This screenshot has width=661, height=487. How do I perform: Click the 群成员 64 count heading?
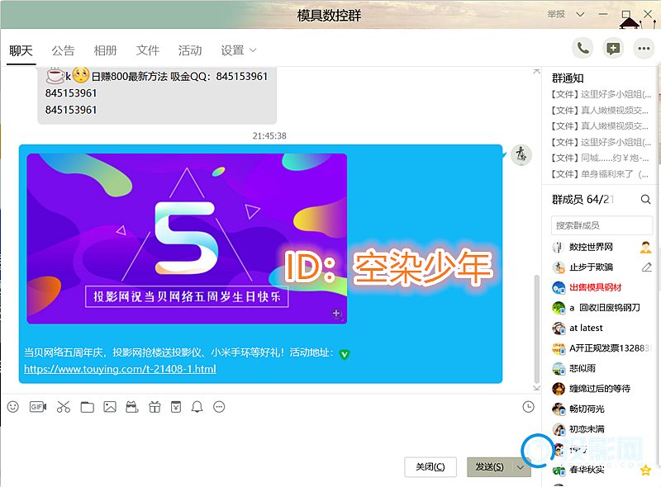pos(583,199)
